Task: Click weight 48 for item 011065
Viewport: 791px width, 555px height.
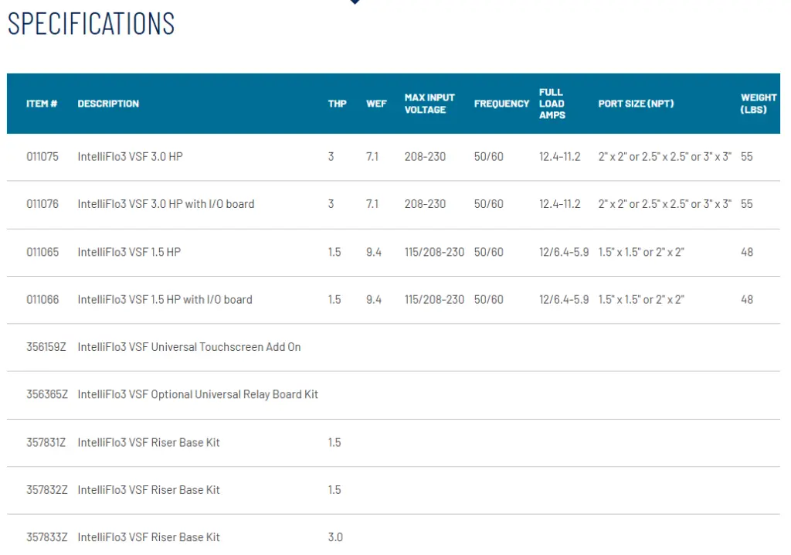Action: pos(747,252)
